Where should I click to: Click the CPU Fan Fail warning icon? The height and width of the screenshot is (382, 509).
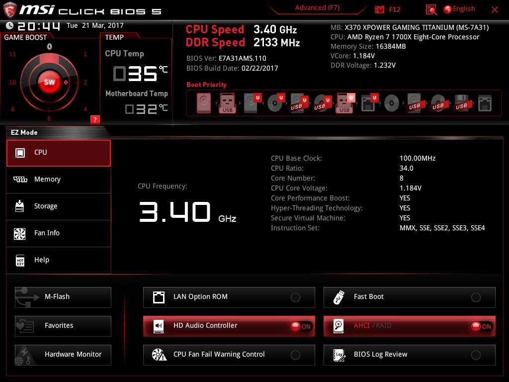coord(159,355)
